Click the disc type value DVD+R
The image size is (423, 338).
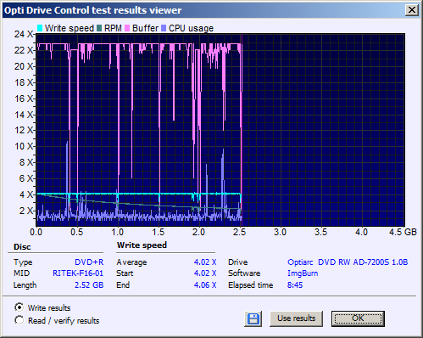point(89,262)
